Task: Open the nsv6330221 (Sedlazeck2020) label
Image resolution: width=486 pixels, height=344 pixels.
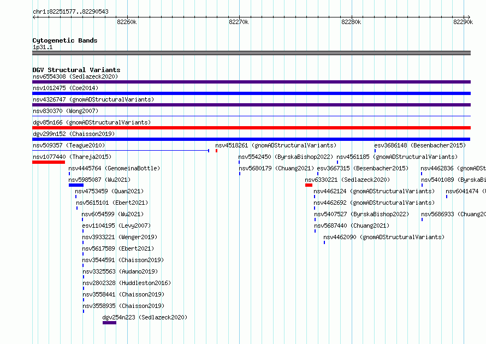Action: point(347,180)
